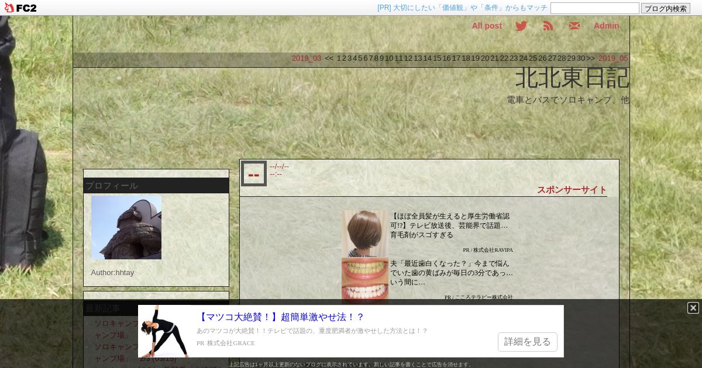Open the hair growth ad thumbnail
702x368 pixels.
(x=365, y=234)
